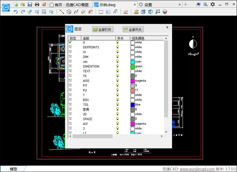Select the 模型 tab at the bottom
237x172 pixels.
click(14, 169)
